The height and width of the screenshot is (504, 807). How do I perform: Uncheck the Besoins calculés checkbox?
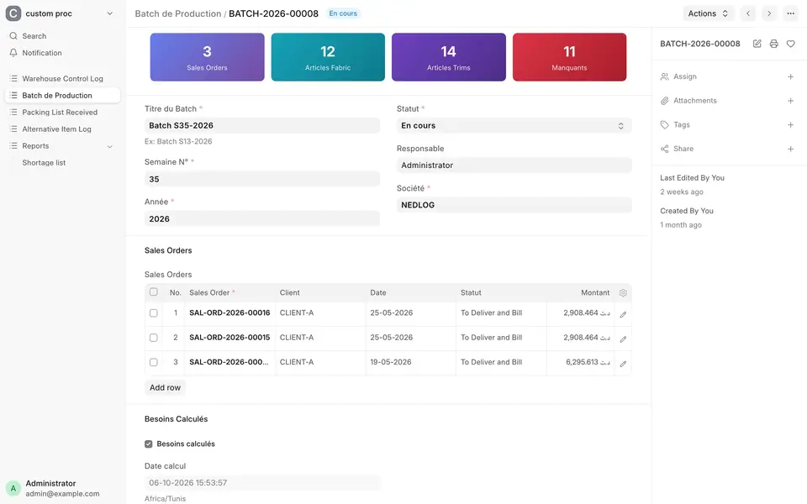point(148,444)
